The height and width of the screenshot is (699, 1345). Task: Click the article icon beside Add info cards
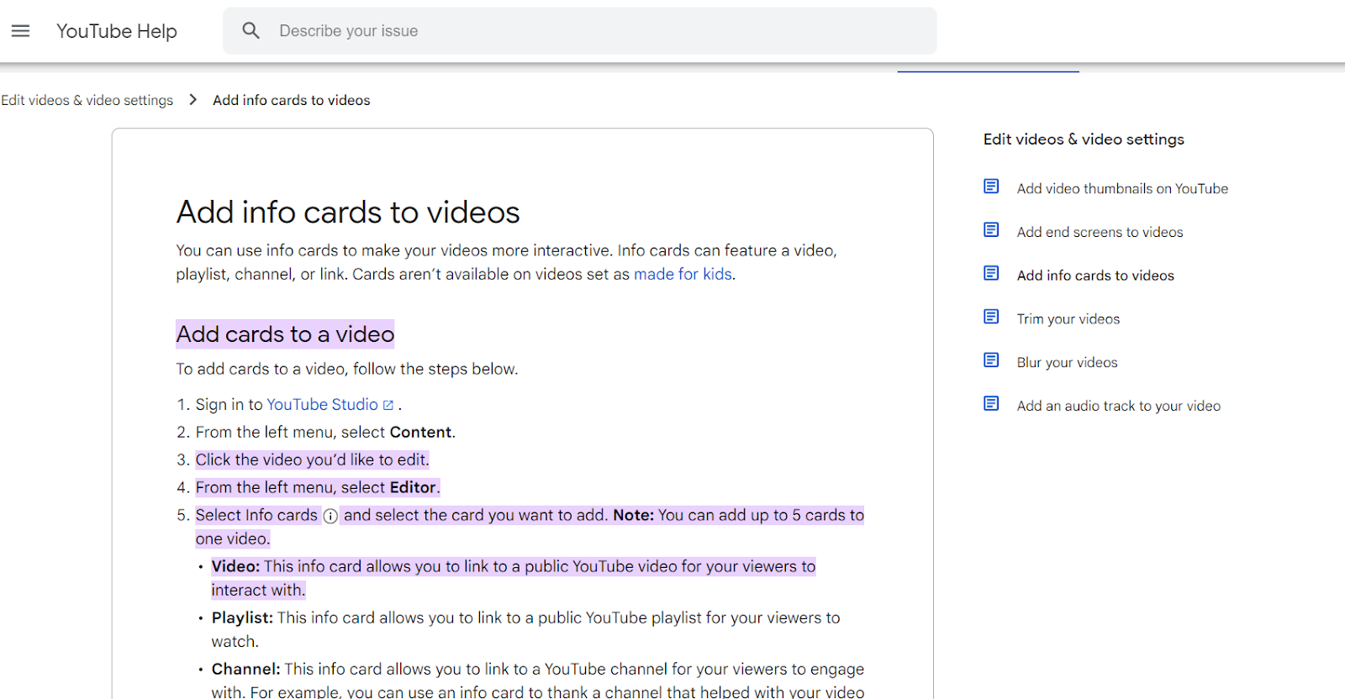[991, 274]
